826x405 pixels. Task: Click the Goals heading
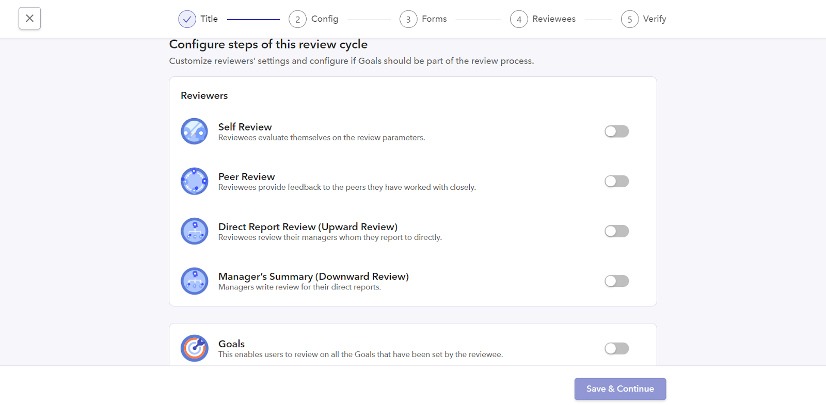click(231, 344)
